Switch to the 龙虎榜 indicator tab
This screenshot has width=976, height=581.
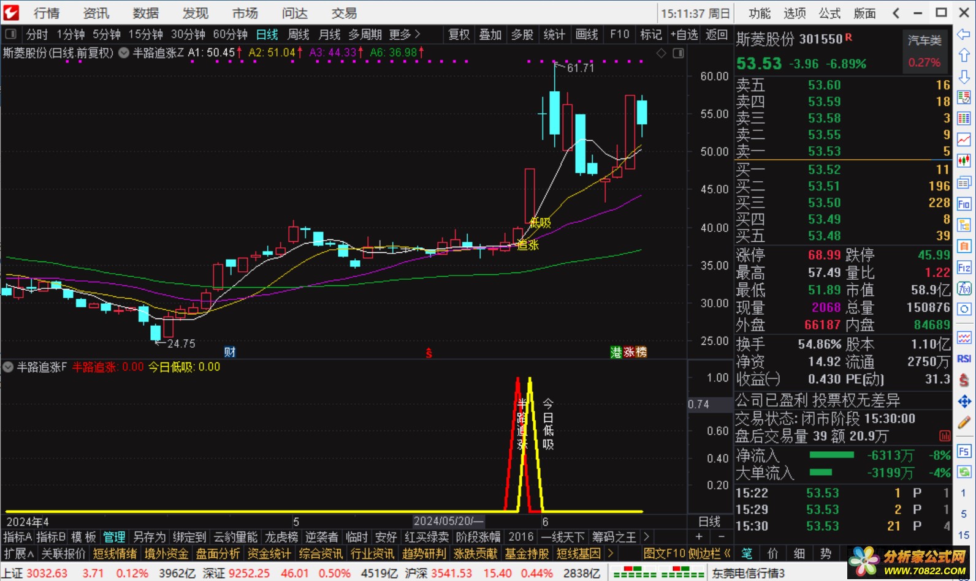coord(281,537)
